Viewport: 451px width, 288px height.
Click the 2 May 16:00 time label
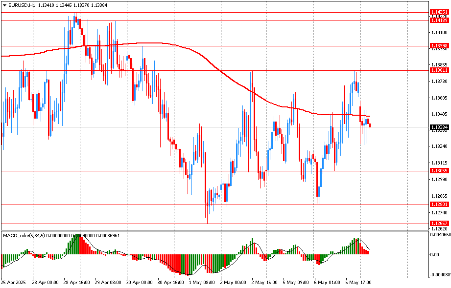tap(264, 283)
